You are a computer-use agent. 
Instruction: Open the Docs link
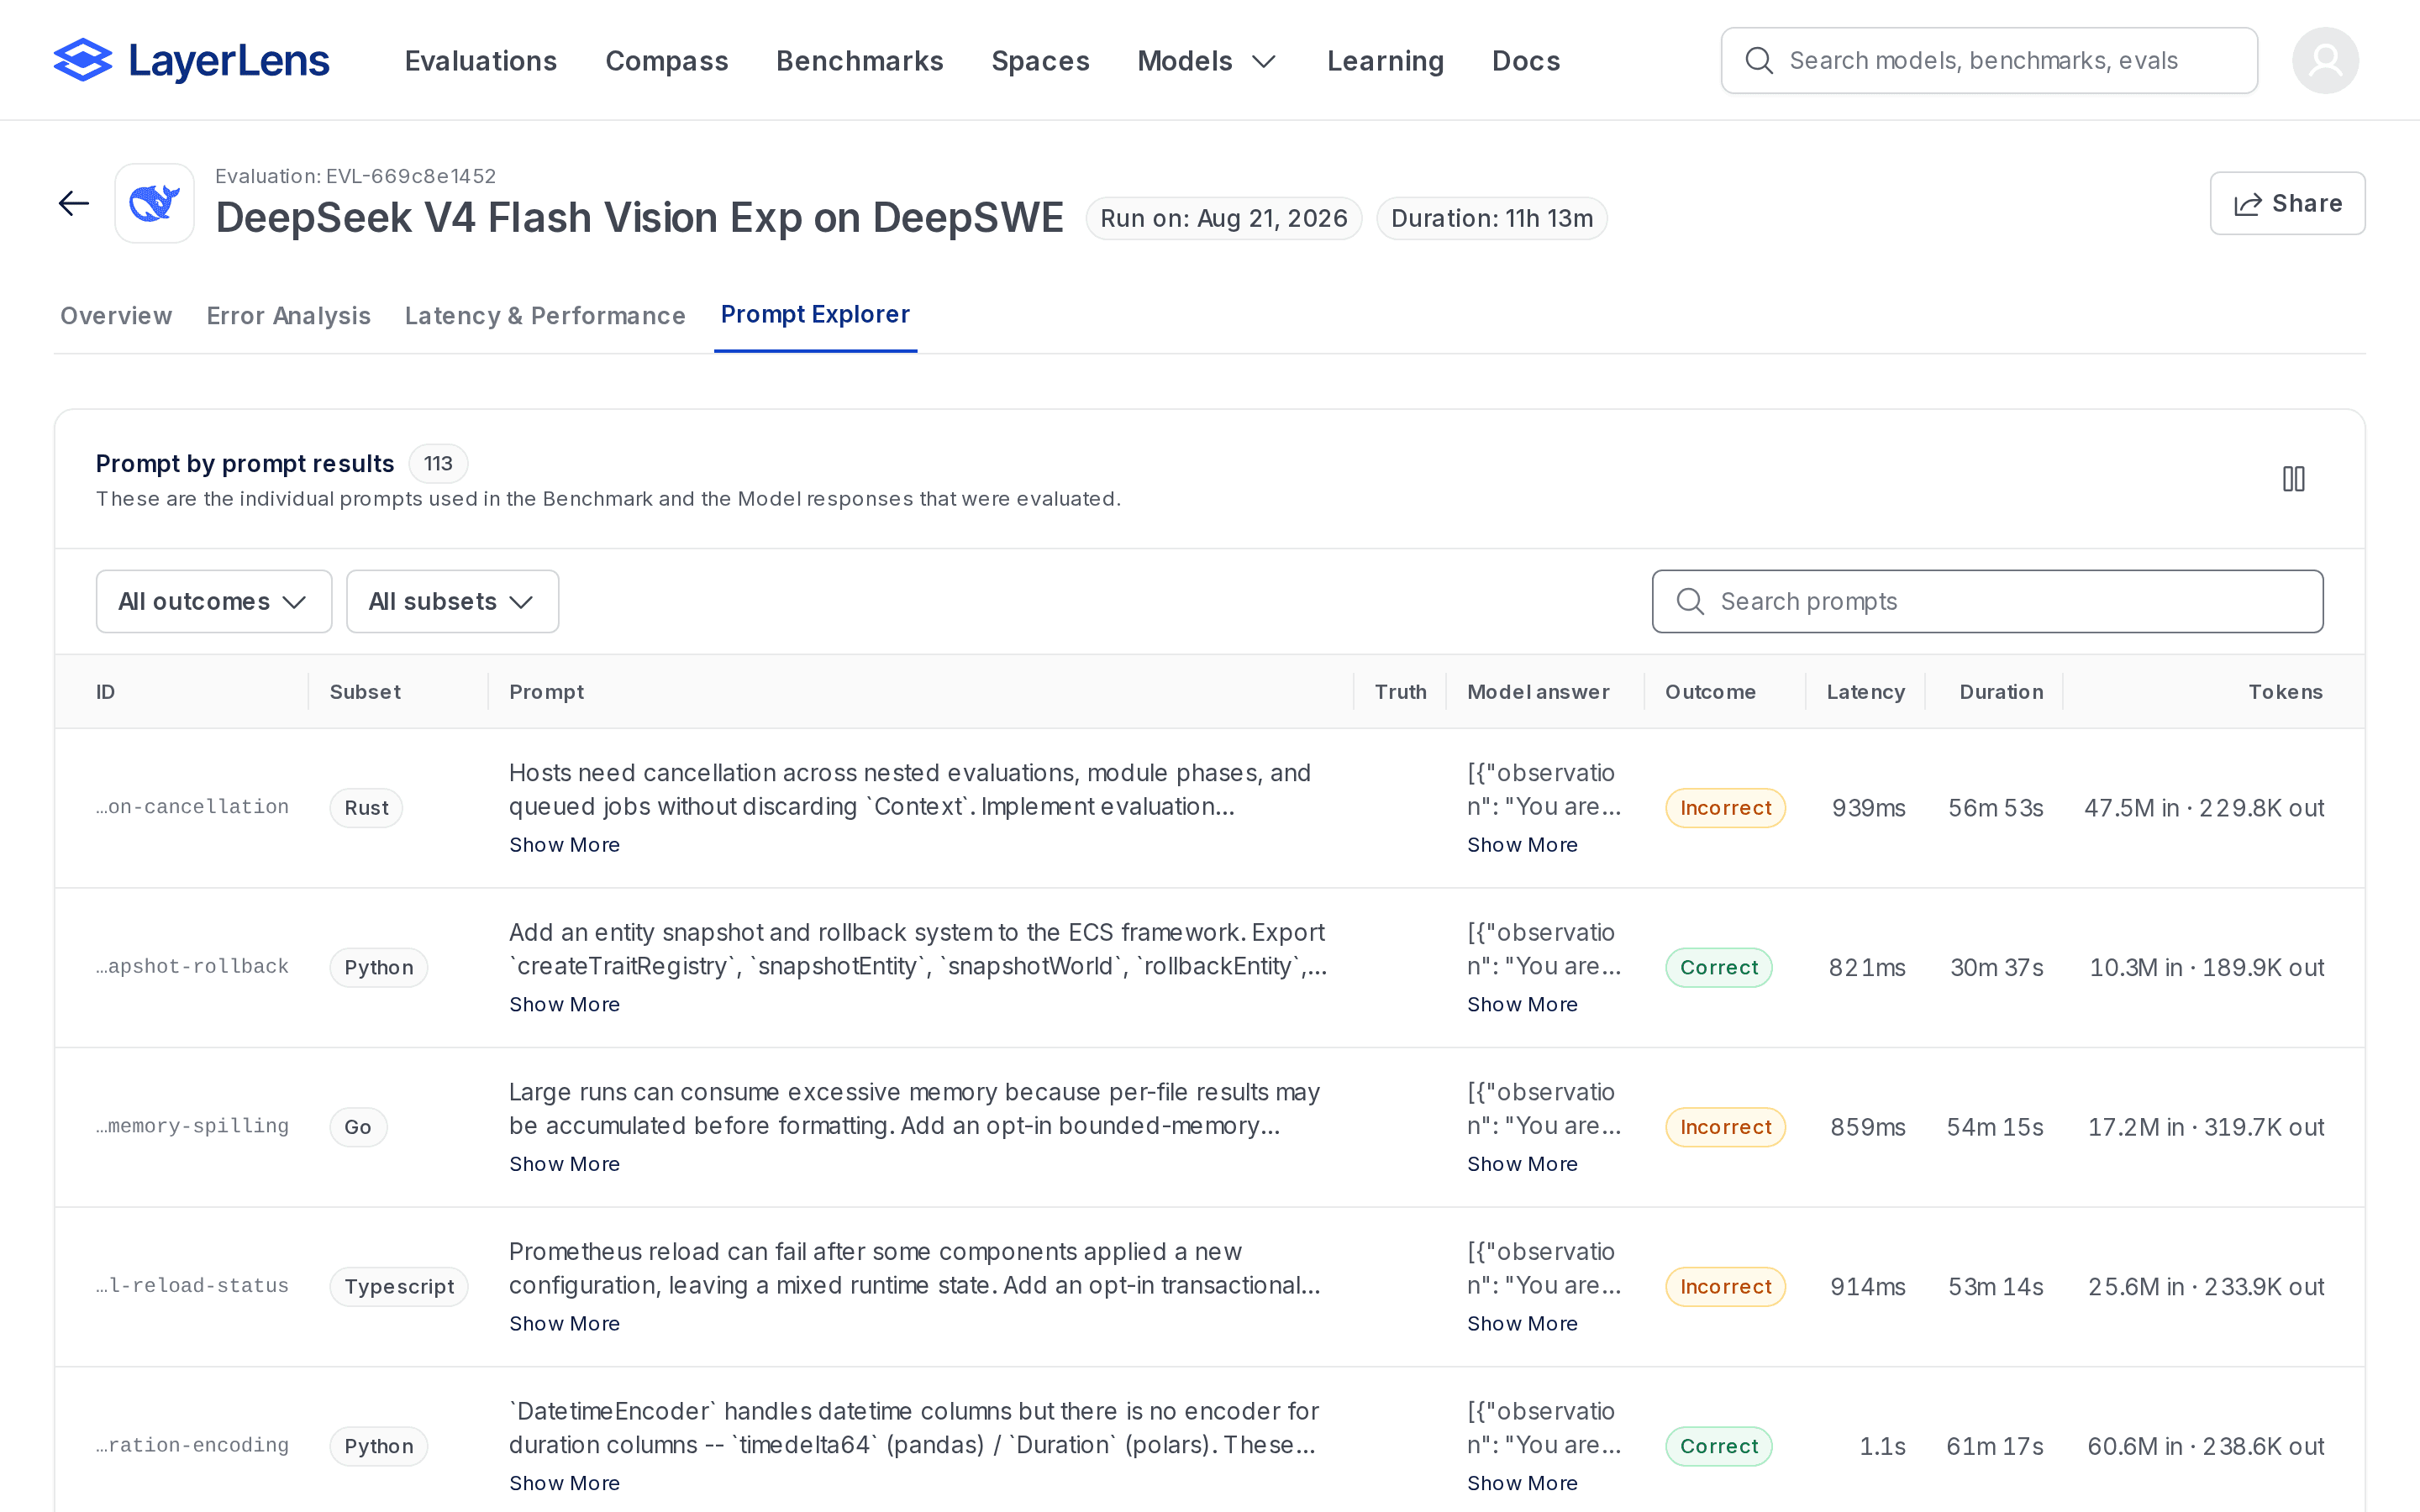(x=1526, y=61)
